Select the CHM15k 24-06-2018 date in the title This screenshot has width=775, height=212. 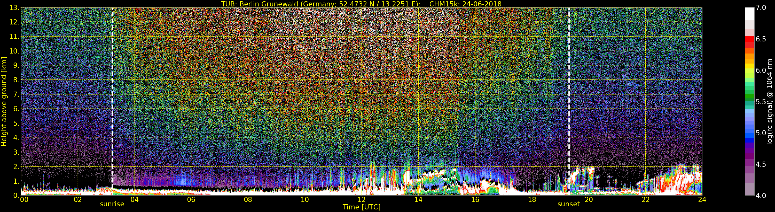[x=465, y=4]
